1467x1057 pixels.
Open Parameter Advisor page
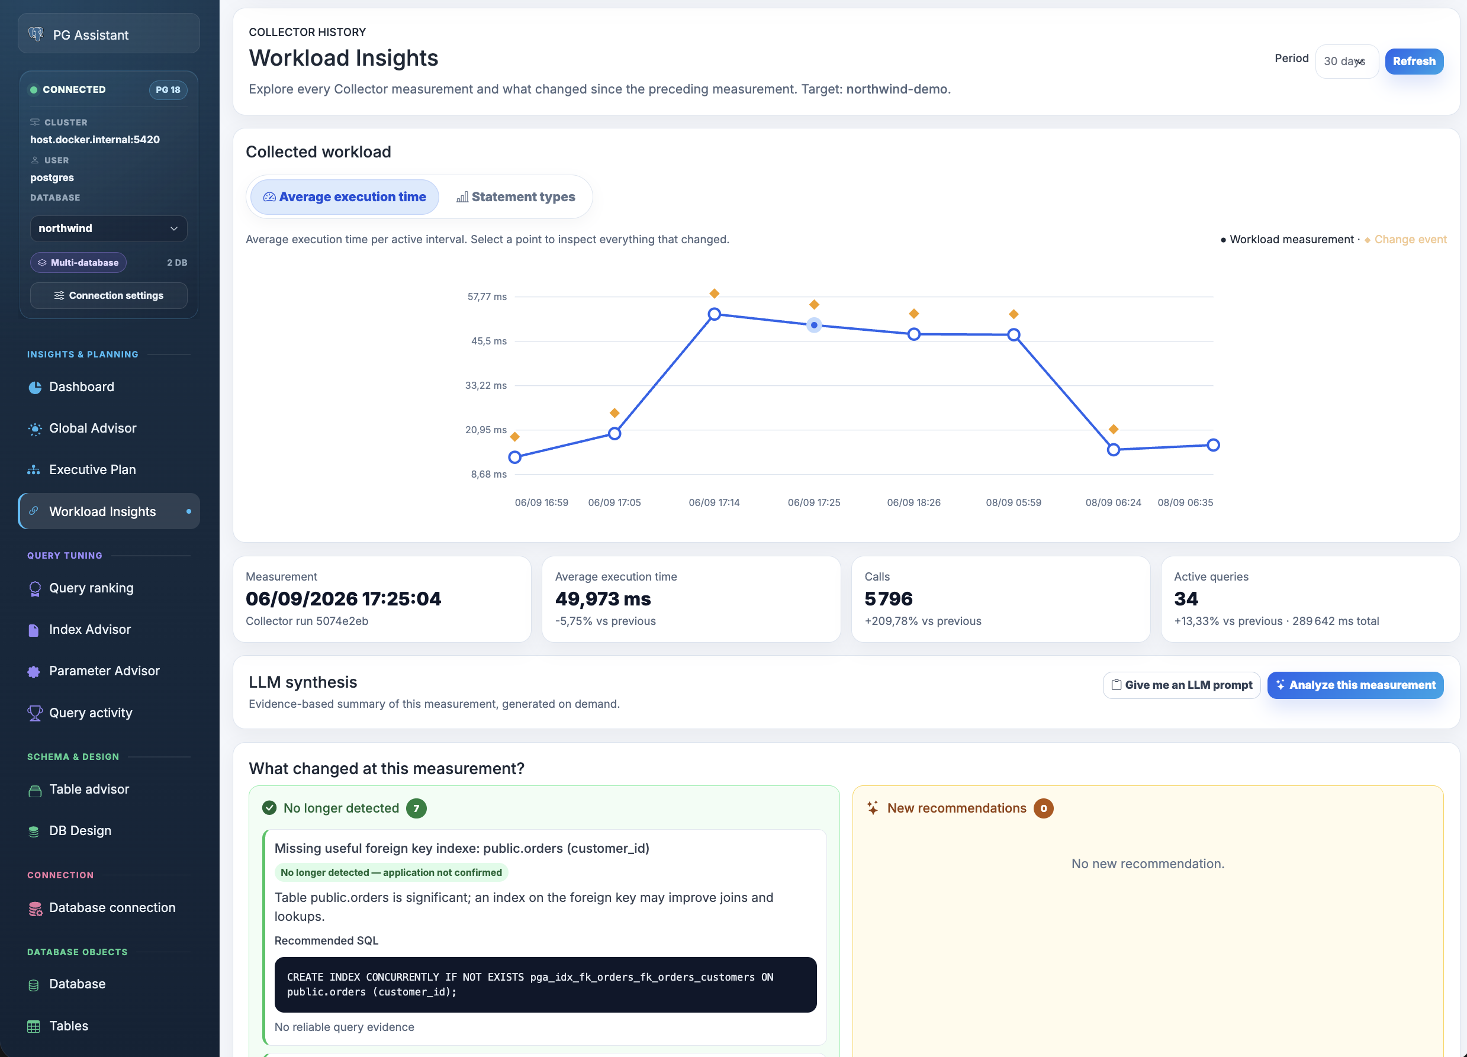click(109, 671)
